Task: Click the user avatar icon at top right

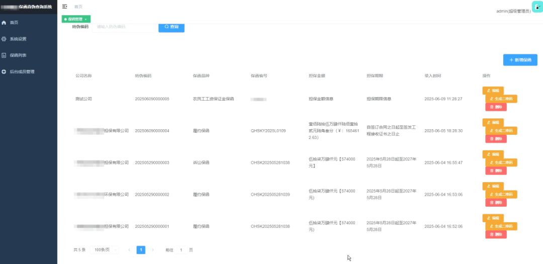Action: coord(537,7)
